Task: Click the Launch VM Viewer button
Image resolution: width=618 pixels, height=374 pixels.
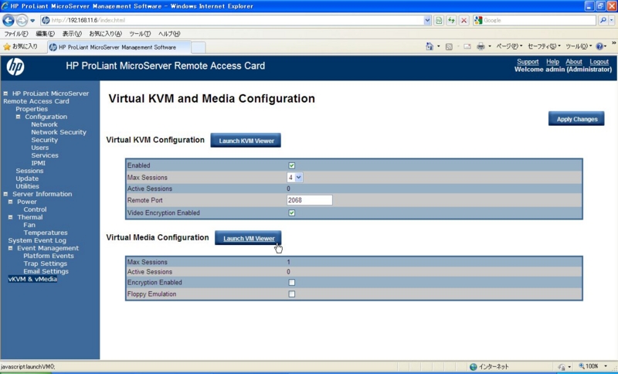Action: tap(248, 238)
